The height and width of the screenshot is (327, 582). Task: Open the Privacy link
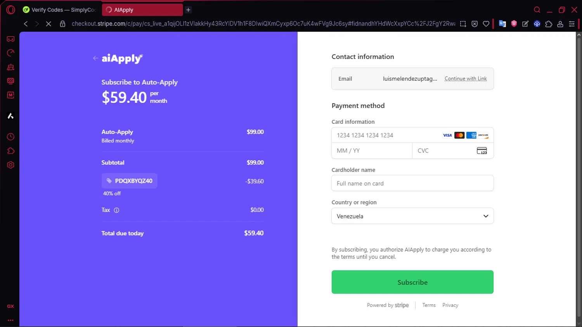[x=450, y=305]
